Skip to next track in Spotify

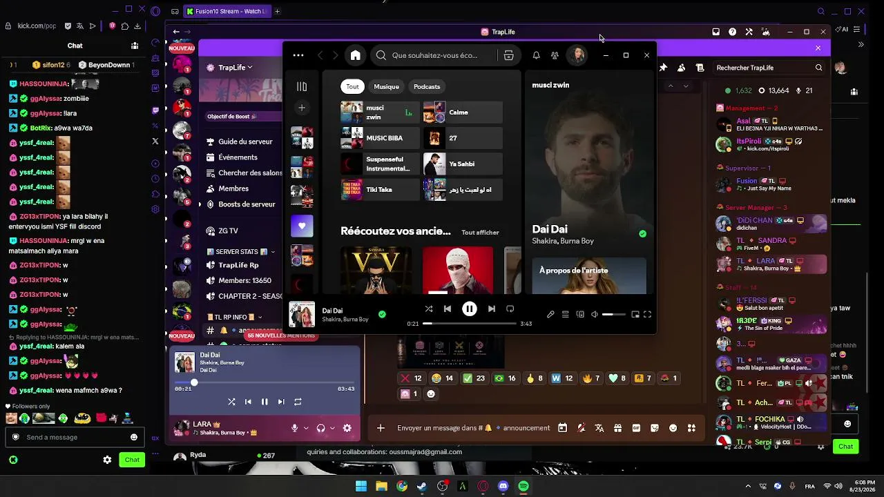click(x=491, y=309)
